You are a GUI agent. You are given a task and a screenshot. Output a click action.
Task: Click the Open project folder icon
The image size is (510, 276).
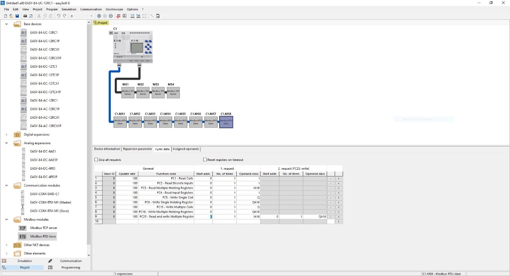coord(12,16)
